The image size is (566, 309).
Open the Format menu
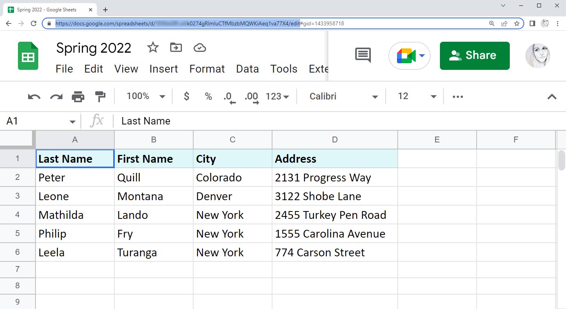click(207, 69)
